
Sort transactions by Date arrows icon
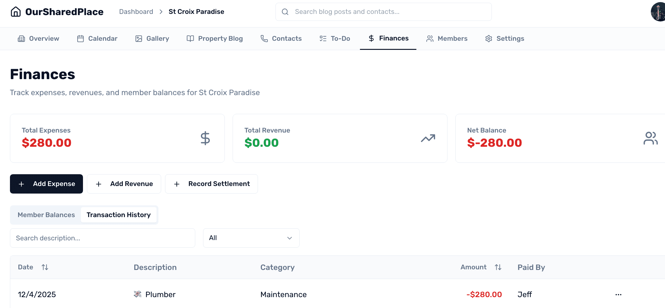(45, 267)
